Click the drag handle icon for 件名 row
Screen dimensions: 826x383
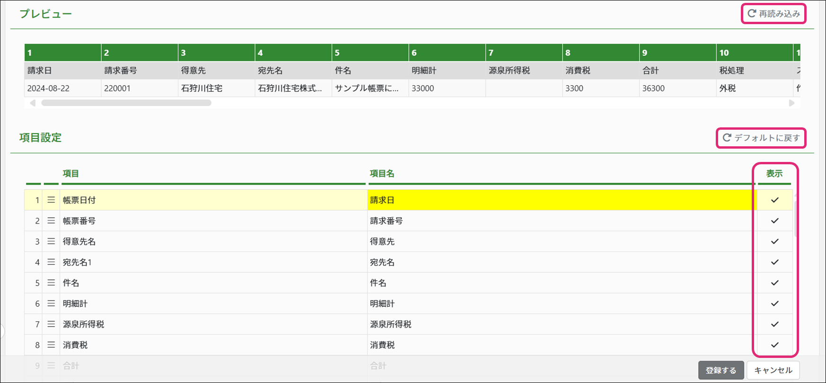pyautogui.click(x=51, y=283)
